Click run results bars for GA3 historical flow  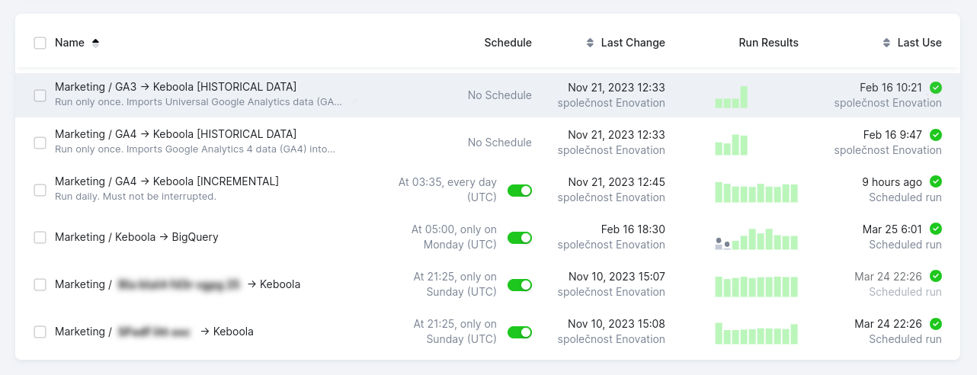tap(732, 98)
